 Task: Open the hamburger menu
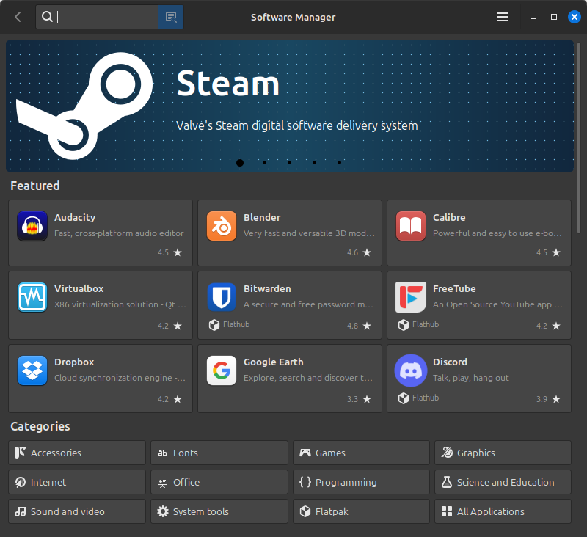(x=503, y=17)
